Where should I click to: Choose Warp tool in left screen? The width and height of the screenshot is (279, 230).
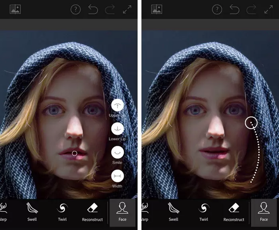(3, 212)
